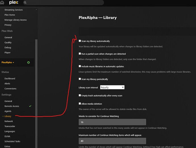Open the Library scan interval dropdown

(112, 87)
